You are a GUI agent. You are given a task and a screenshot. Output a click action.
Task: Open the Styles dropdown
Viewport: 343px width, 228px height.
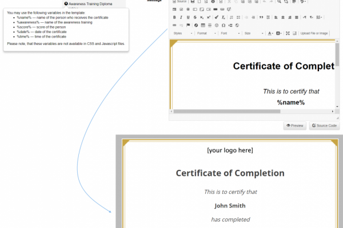(x=182, y=34)
